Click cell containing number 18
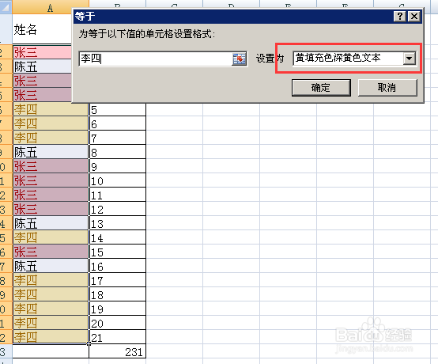The width and height of the screenshot is (438, 364). click(117, 294)
